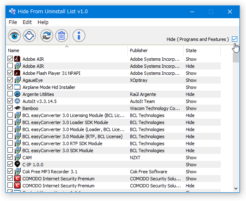Click the Bamboo tablet icon
The image size is (246, 201).
click(x=17, y=108)
